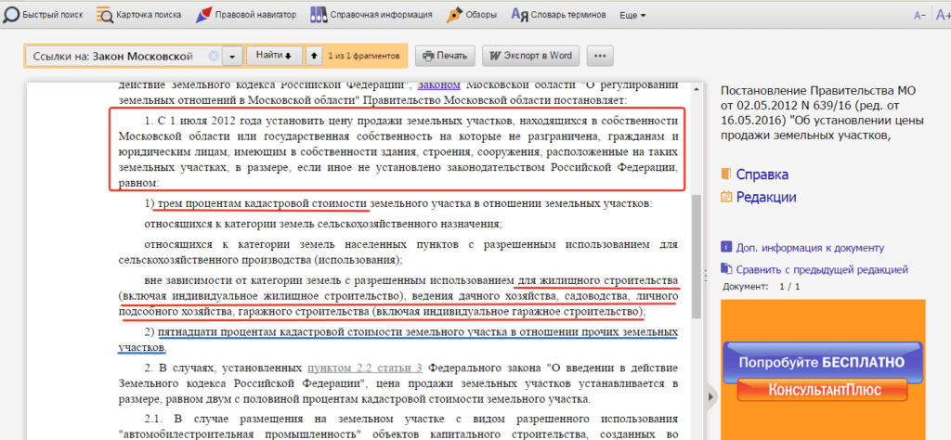
Task: Open Словарь терминов dictionary
Action: tap(558, 15)
